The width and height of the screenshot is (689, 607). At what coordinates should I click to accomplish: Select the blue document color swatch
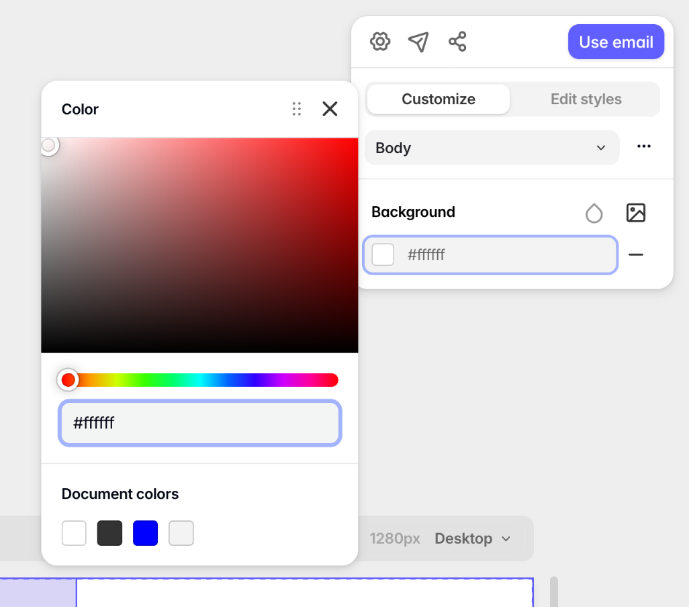145,532
